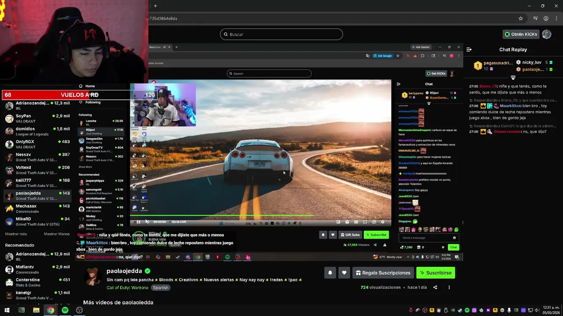Viewport: 563px width, 316px height.
Task: Open MikeRD channel in sidebar
Action: point(37,221)
